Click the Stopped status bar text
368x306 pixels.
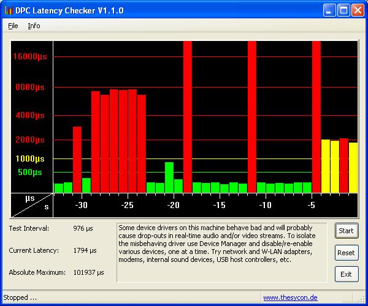[20, 297]
